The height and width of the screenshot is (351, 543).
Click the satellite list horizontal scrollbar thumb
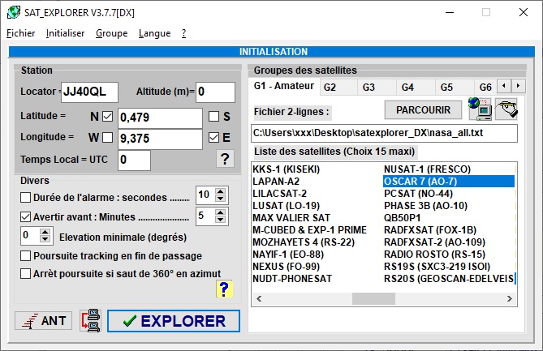[373, 298]
